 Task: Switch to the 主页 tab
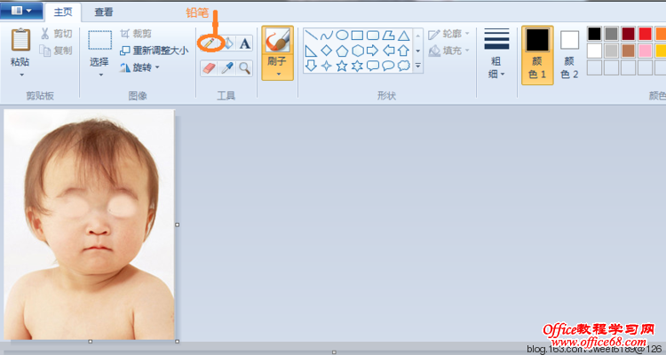[62, 12]
